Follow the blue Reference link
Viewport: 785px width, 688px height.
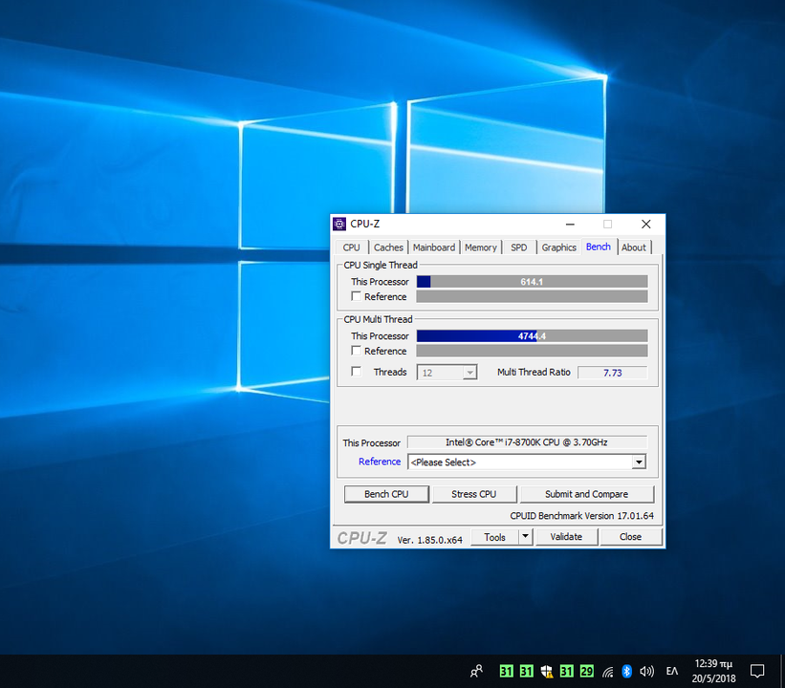380,462
